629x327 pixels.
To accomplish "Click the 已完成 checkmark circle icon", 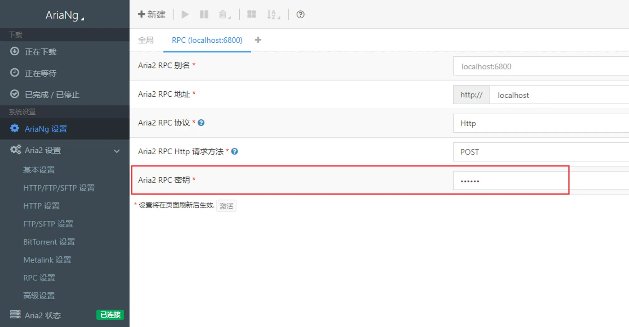I will pyautogui.click(x=14, y=94).
